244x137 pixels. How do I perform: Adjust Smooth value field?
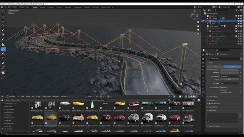pos(230,79)
